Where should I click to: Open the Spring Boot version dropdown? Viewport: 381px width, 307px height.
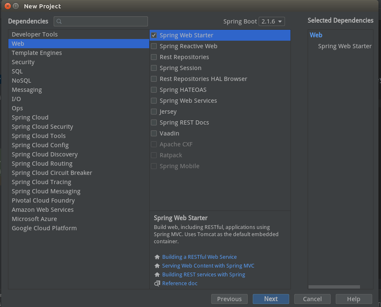(272, 21)
